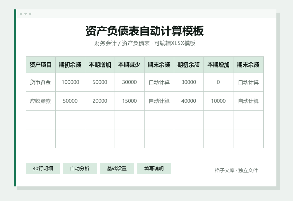Click the 30行明细 tag button
Viewport: 293px width, 201px height.
click(x=43, y=169)
